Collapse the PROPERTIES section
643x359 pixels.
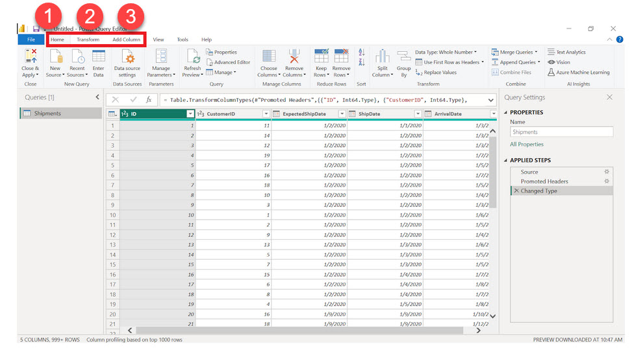click(505, 112)
